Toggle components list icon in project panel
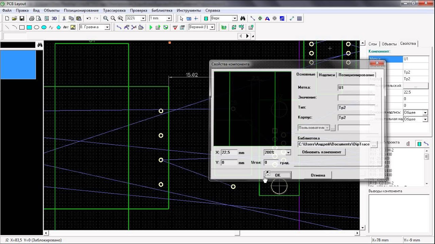Image resolution: width=435 pixels, height=244 pixels. point(419,144)
